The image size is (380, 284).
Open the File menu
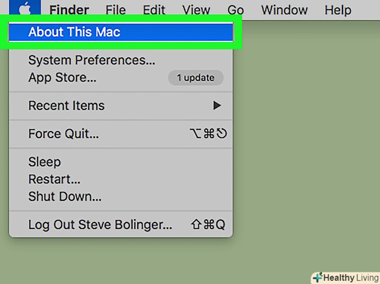[x=115, y=10]
